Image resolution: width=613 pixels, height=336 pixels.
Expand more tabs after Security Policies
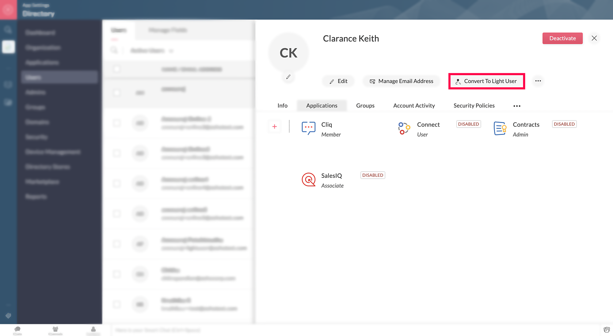pos(517,106)
